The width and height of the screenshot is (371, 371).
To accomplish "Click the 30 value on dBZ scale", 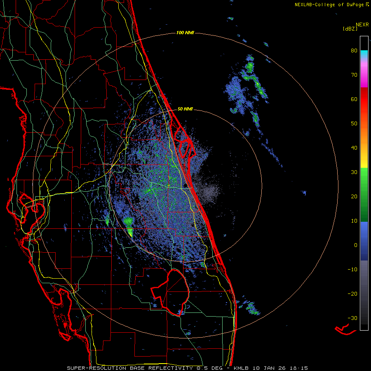I will (x=354, y=172).
